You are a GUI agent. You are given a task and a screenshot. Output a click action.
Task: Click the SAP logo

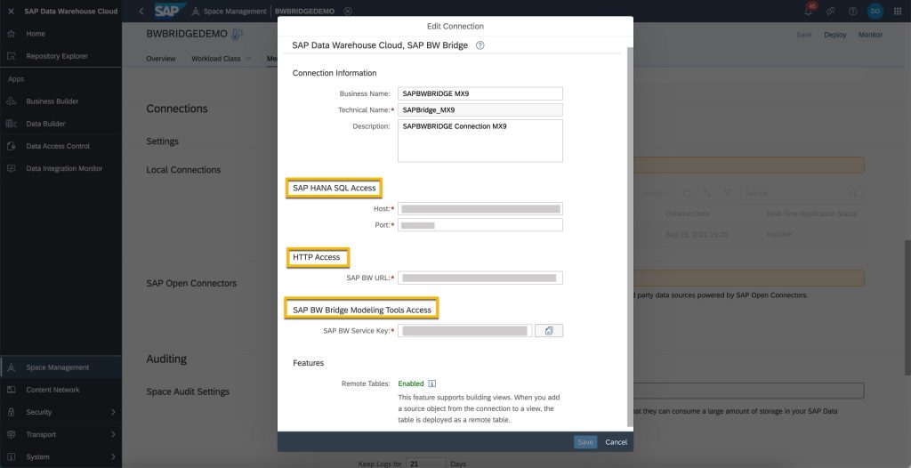pos(170,11)
